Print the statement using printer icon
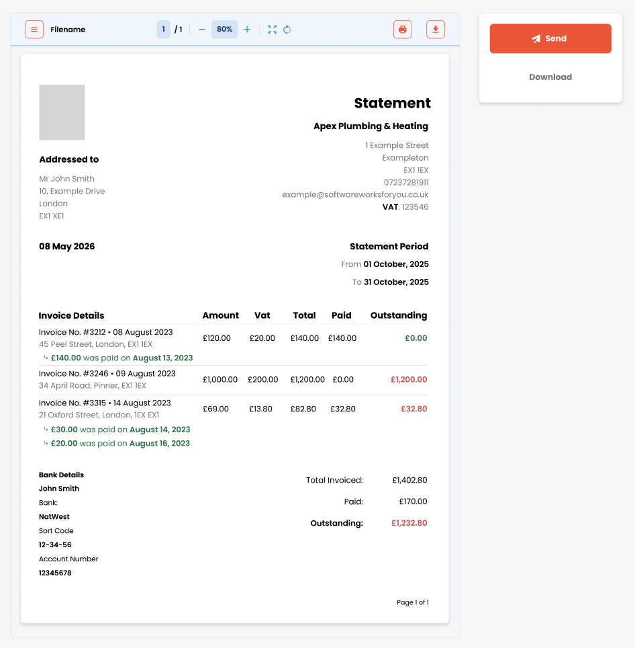The image size is (635, 648). [x=403, y=30]
